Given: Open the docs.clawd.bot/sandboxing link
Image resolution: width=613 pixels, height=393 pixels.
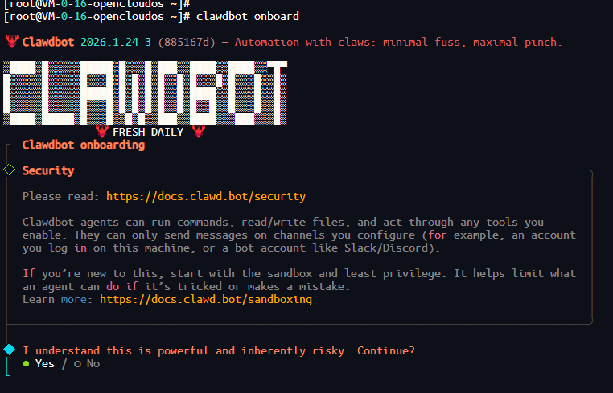Looking at the screenshot, I should coord(206,299).
